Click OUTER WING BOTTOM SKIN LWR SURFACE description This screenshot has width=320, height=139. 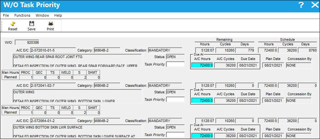click(x=77, y=131)
